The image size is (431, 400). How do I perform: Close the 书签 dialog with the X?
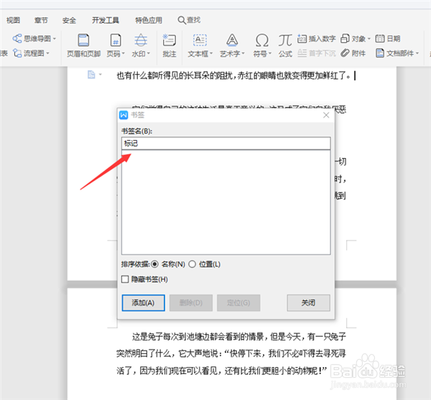(326, 115)
